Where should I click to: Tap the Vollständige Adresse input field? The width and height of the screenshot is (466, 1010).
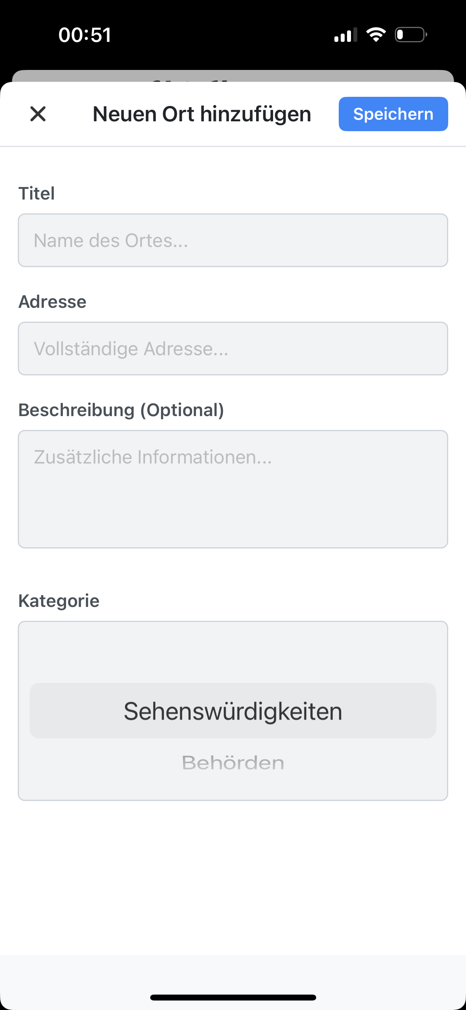coord(233,349)
